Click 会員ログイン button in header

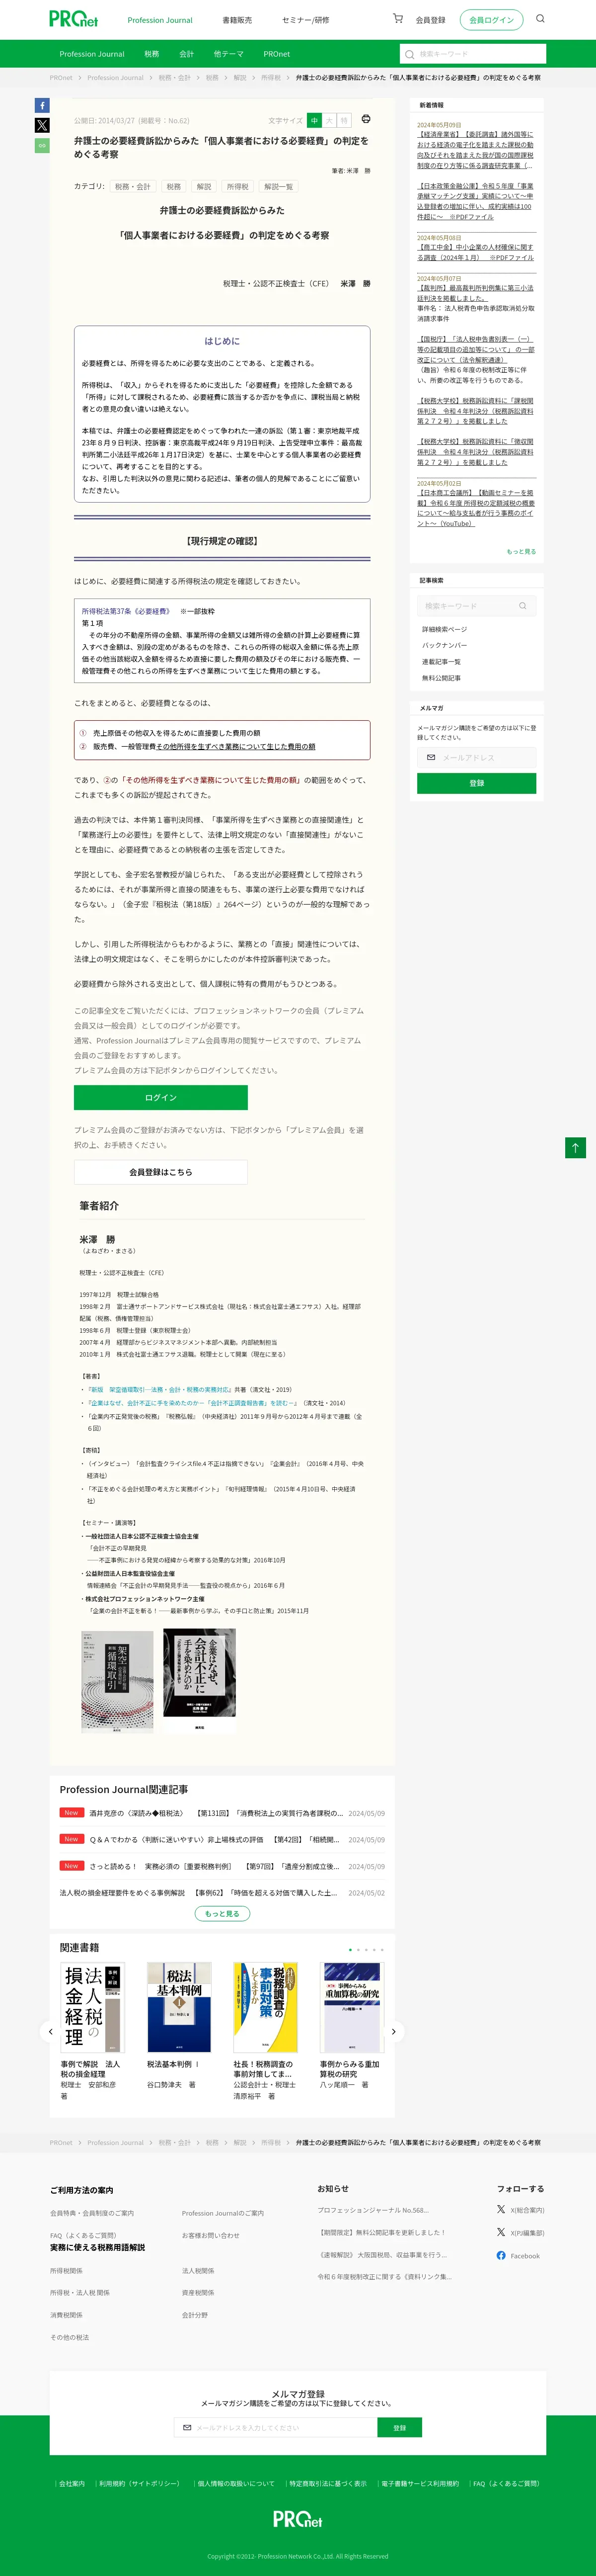click(491, 20)
